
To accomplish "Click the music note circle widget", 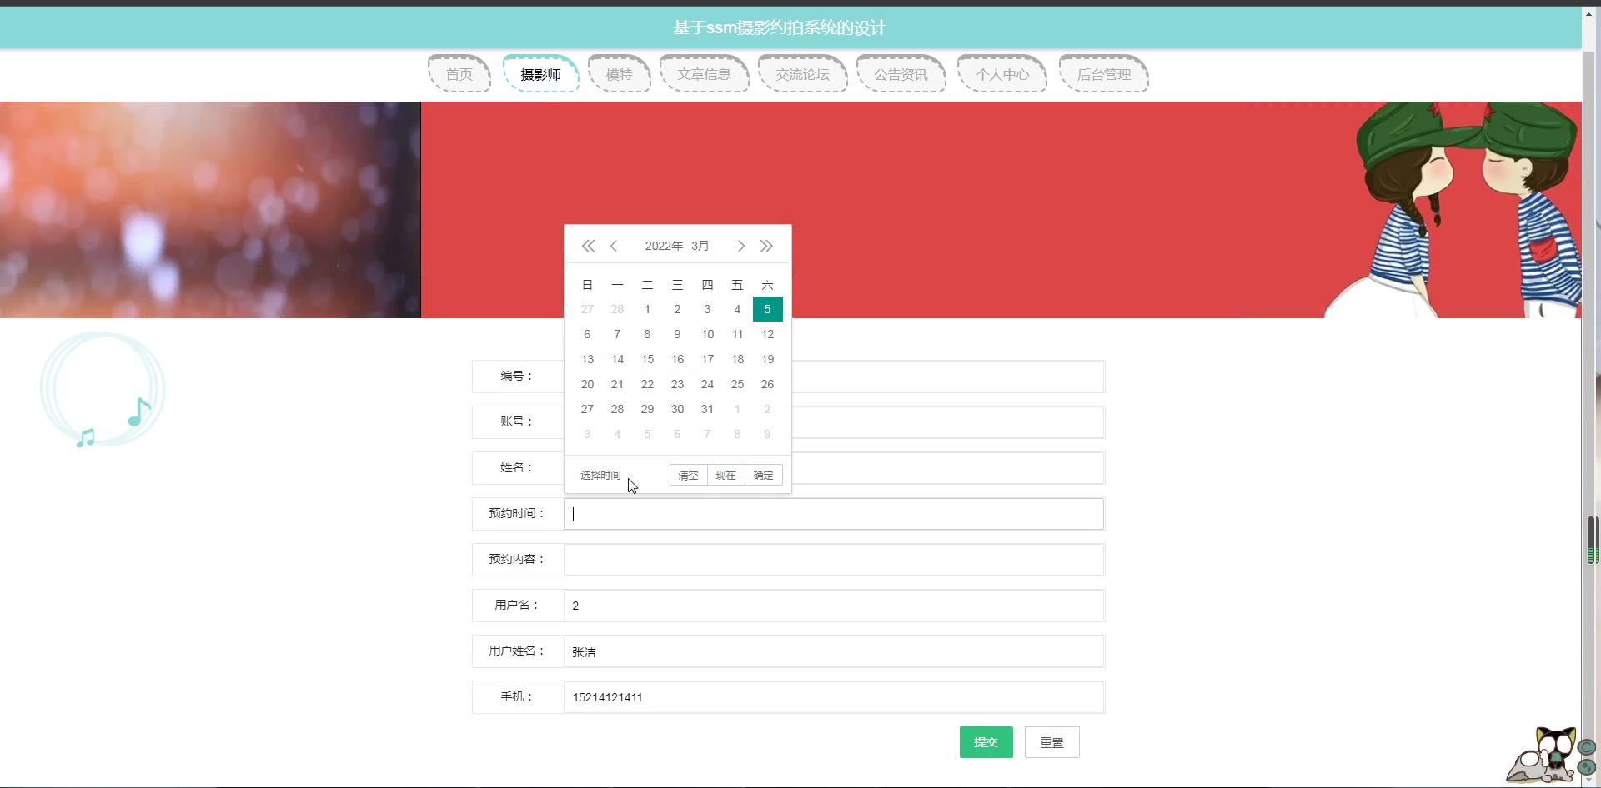I will (x=102, y=390).
